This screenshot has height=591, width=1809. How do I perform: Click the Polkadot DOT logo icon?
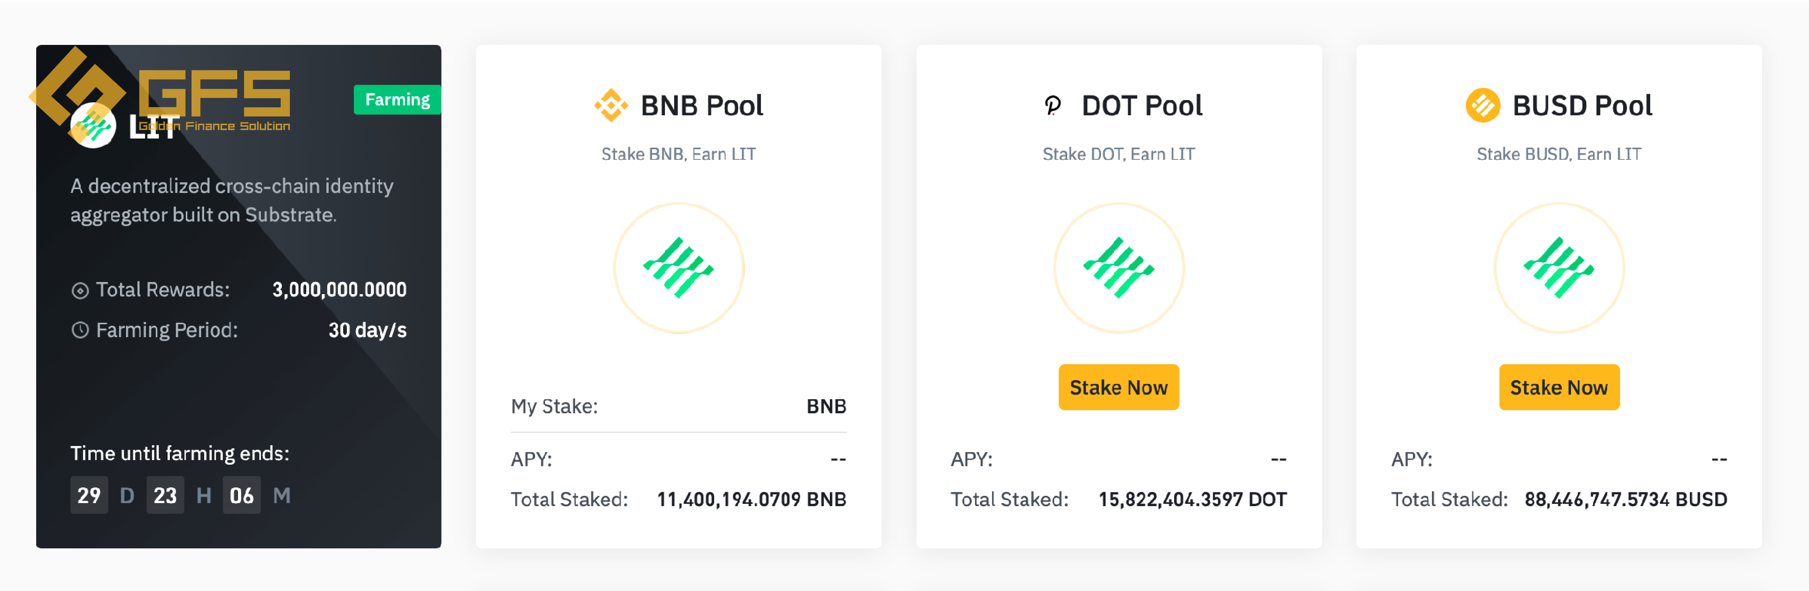click(1052, 106)
